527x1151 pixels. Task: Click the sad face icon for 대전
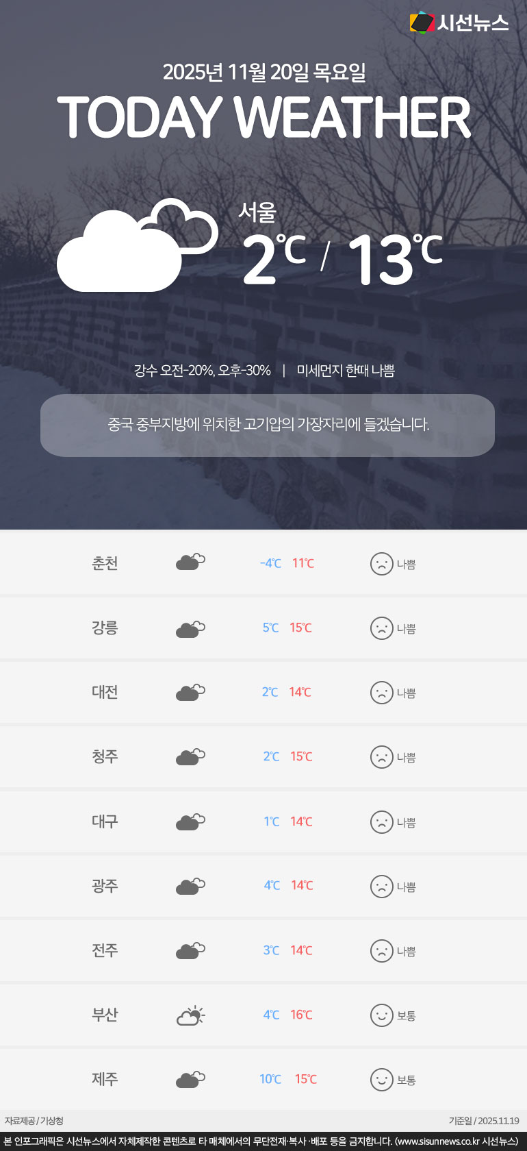pyautogui.click(x=381, y=693)
